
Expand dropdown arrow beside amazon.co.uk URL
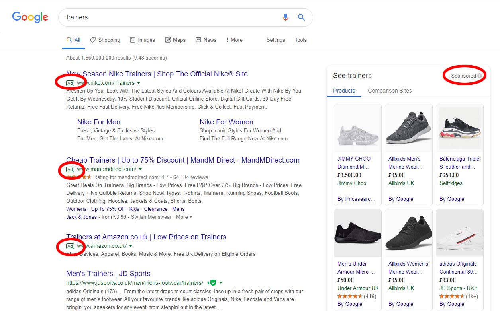click(x=131, y=246)
